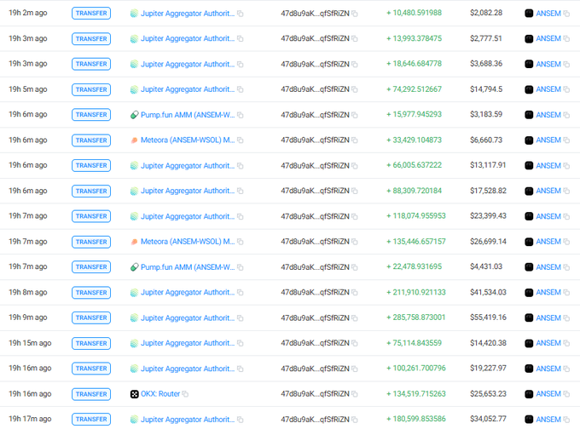The image size is (580, 429).
Task: Select recipient 47d8u9aK...qfSfRiZN in the $3,688.36 row
Action: 315,64
